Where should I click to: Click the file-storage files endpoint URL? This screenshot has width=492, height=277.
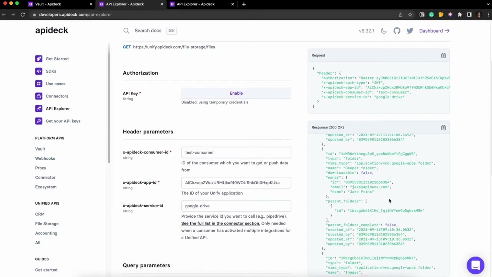point(174,47)
